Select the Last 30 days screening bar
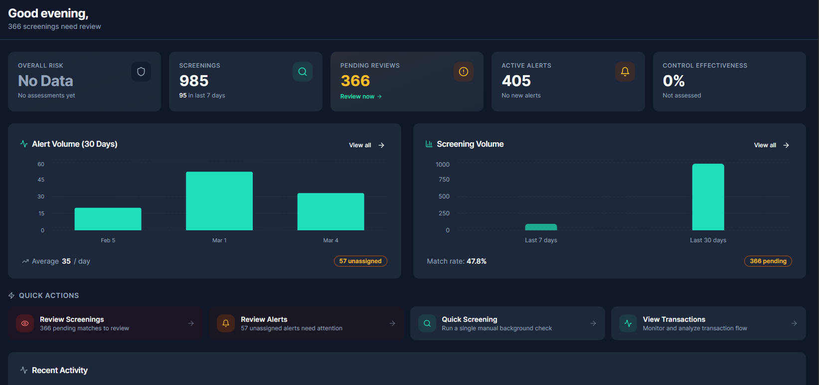The width and height of the screenshot is (819, 385). pyautogui.click(x=708, y=197)
